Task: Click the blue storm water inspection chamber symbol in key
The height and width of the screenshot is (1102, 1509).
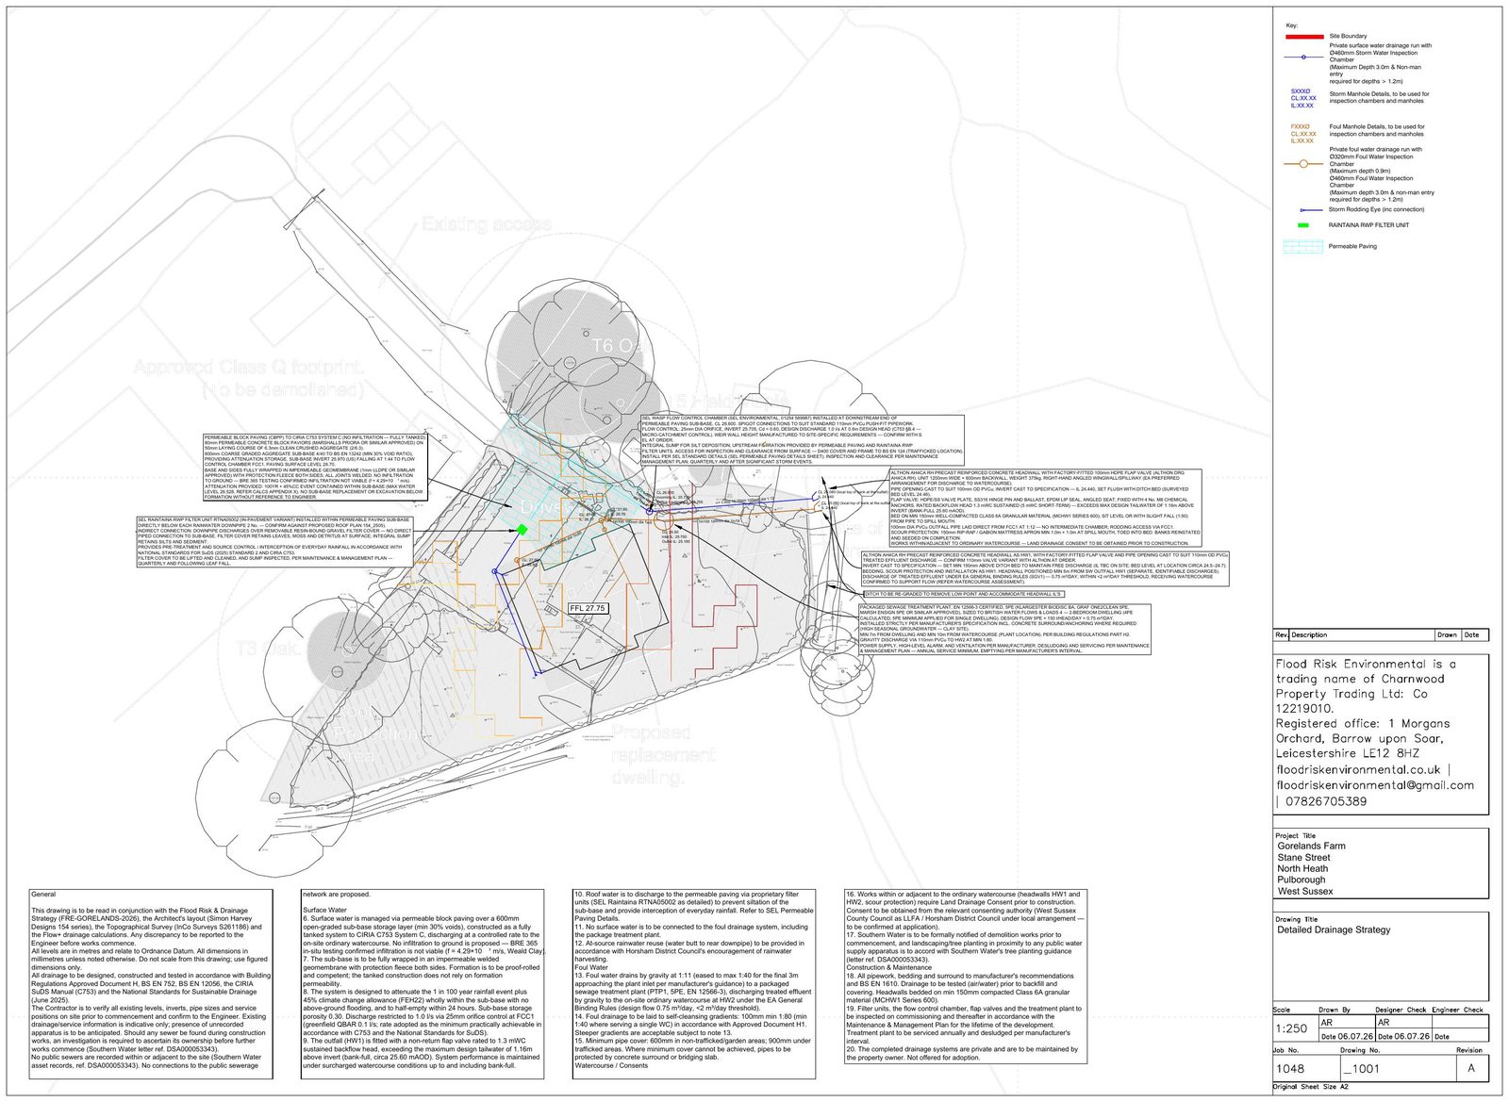Action: point(1304,57)
